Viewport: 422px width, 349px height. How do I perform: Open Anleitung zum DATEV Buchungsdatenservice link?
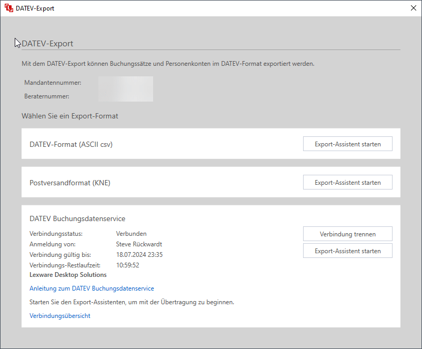[x=92, y=288]
